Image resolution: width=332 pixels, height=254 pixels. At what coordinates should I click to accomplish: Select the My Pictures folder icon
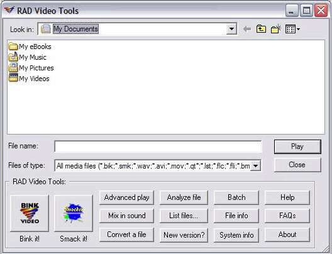point(13,67)
